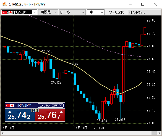Click the scrollbar left arrow
Screen dimensions: 162x136
click(3, 133)
